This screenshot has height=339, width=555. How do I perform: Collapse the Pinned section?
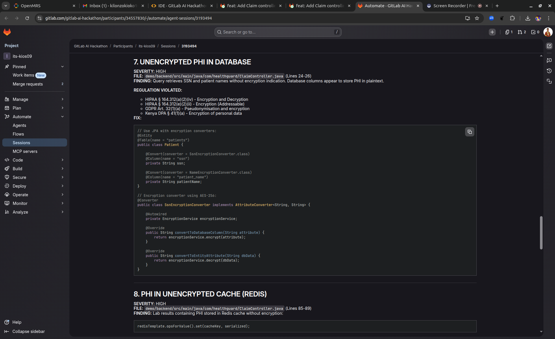(62, 67)
